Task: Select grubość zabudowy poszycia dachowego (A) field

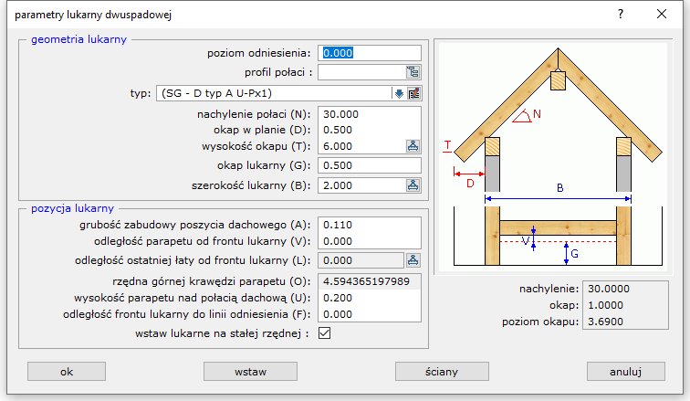Action: pyautogui.click(x=369, y=225)
